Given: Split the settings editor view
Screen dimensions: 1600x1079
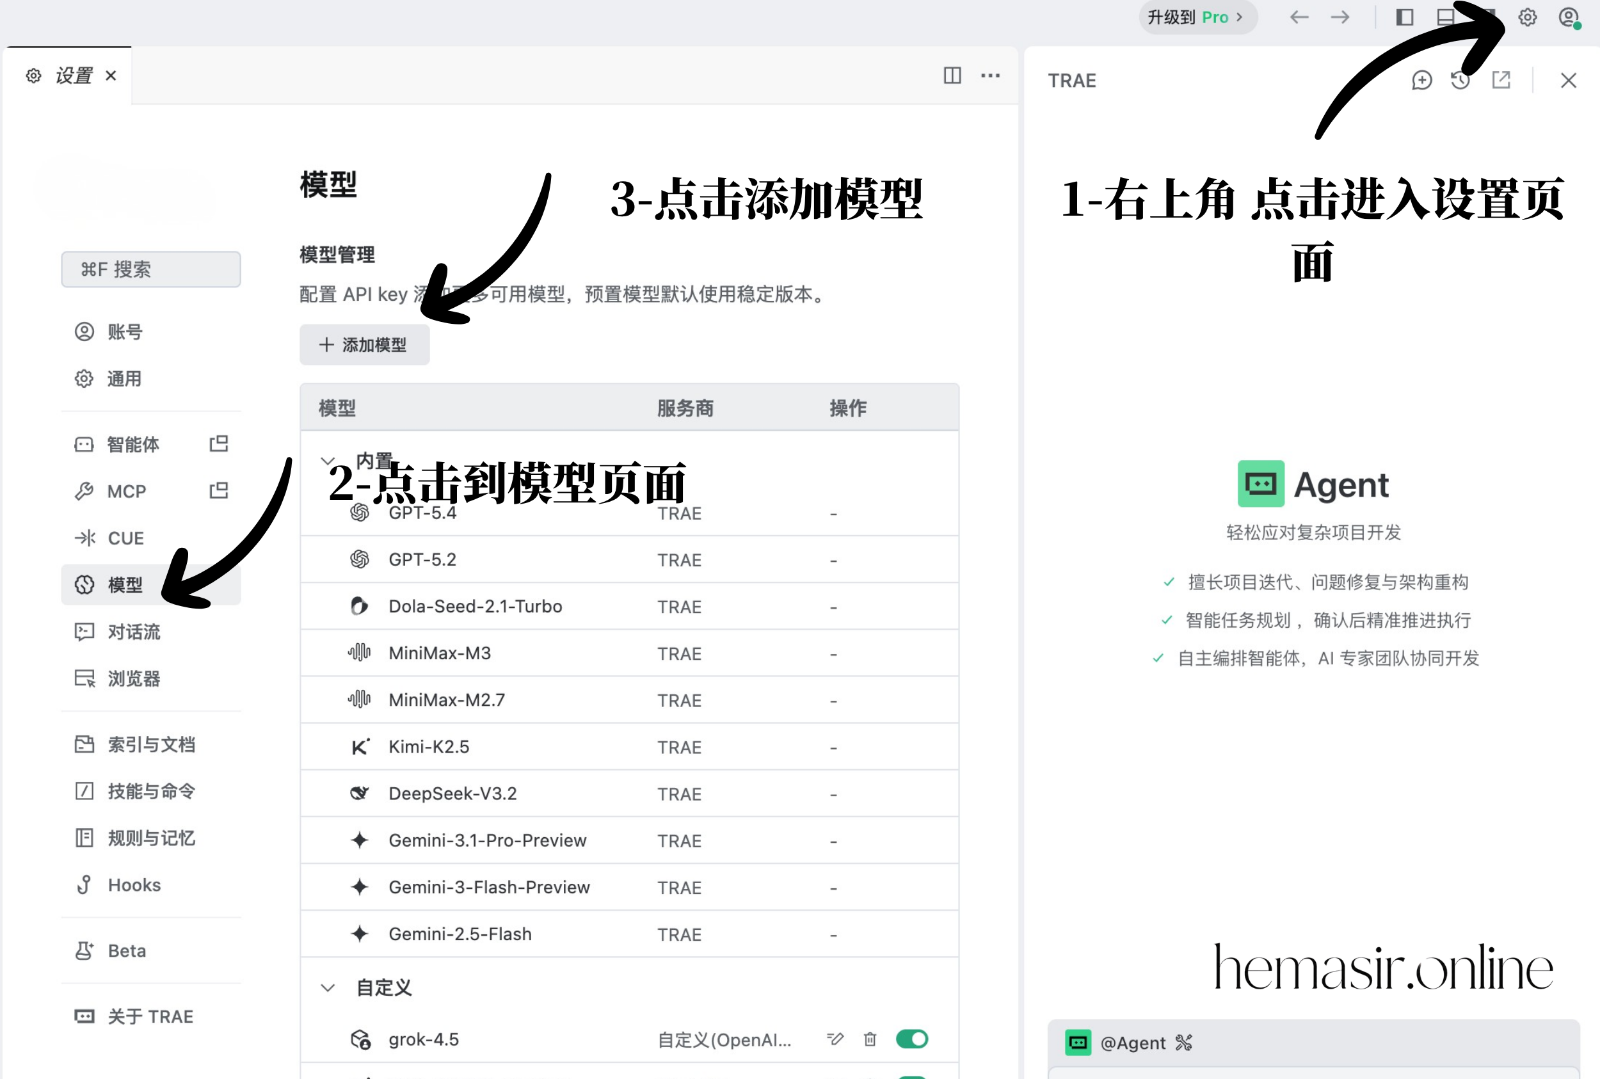Looking at the screenshot, I should pyautogui.click(x=952, y=75).
